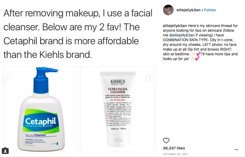The width and height of the screenshot is (245, 157).
Task: Click @elliejellyb3an mention in caption
Action: (182, 35)
